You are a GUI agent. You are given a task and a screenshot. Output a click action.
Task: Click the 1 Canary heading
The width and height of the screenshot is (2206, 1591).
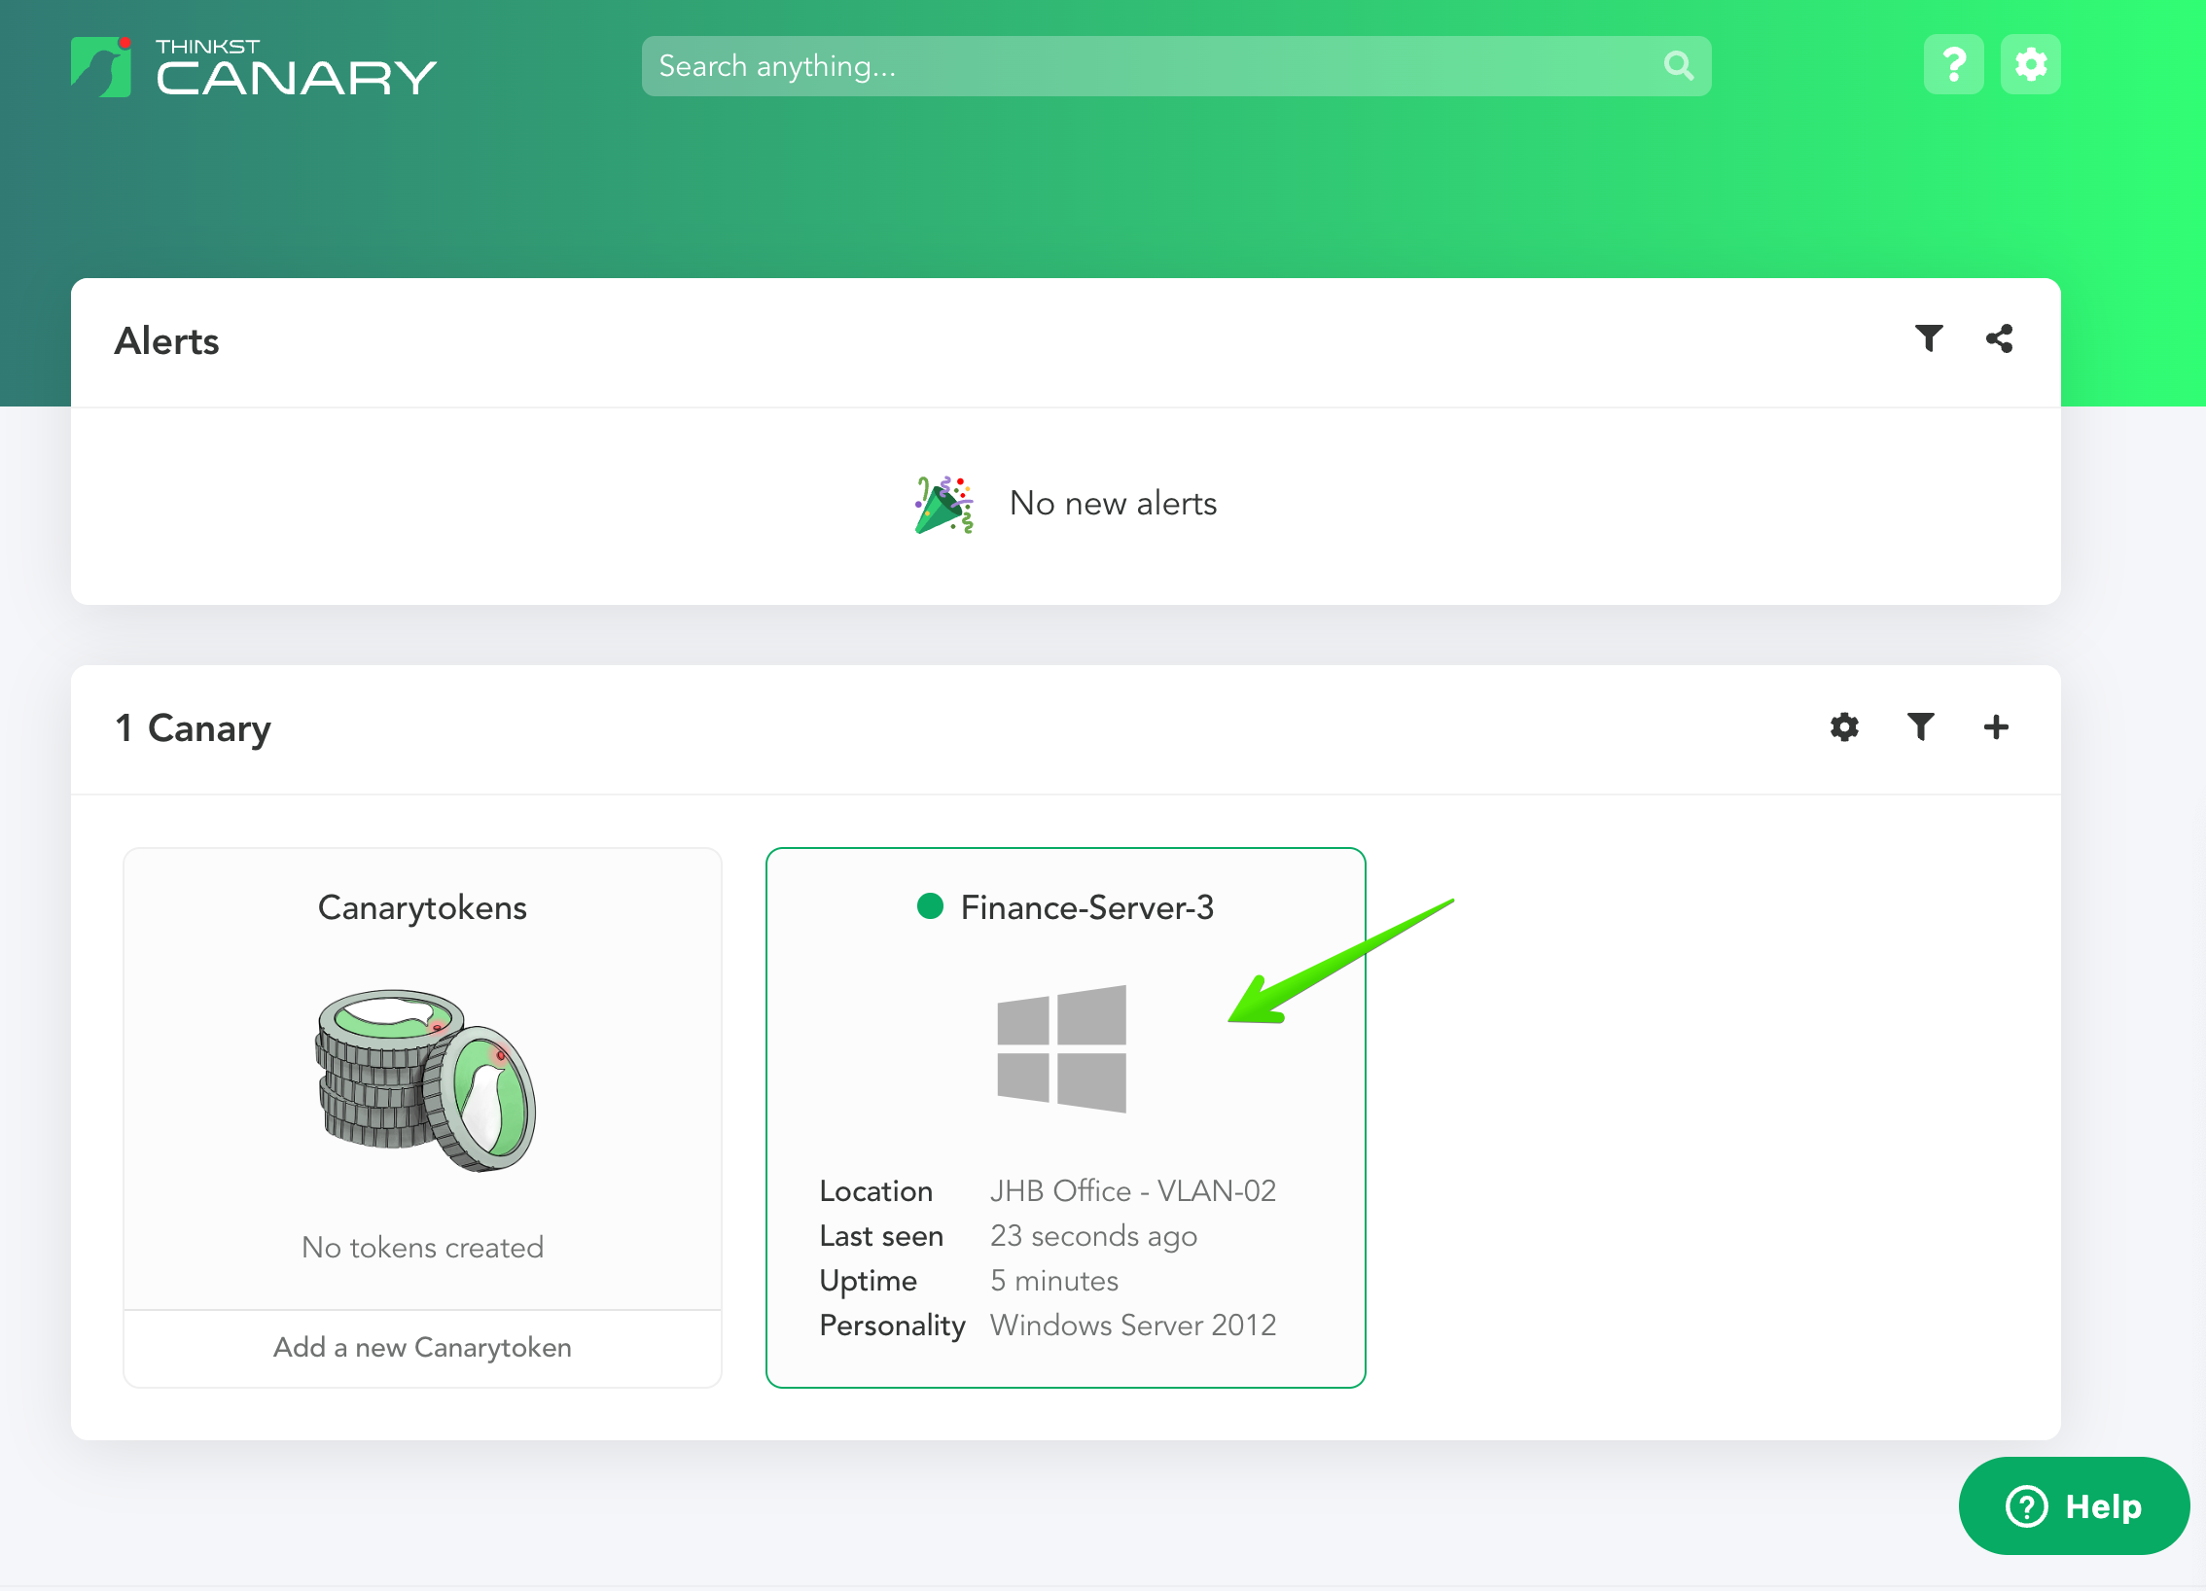193,728
